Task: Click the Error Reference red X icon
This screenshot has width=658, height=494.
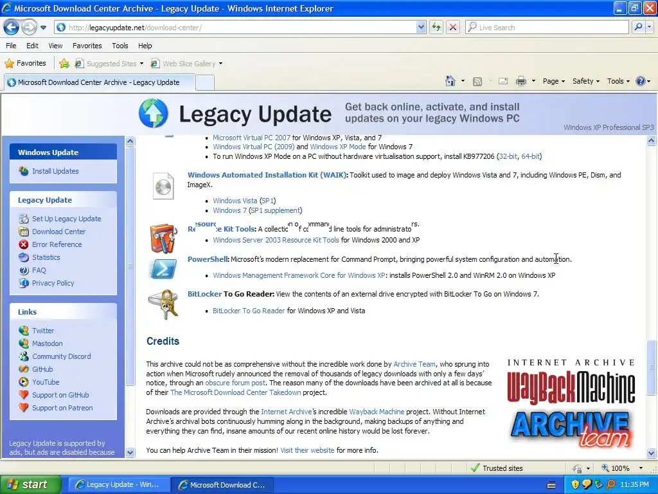Action: coord(24,244)
